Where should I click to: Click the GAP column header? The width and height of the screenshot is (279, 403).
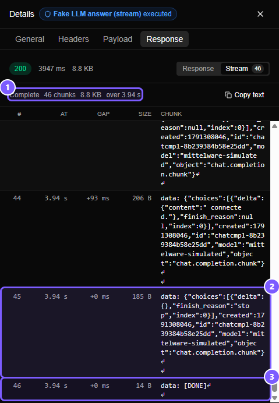coord(103,114)
